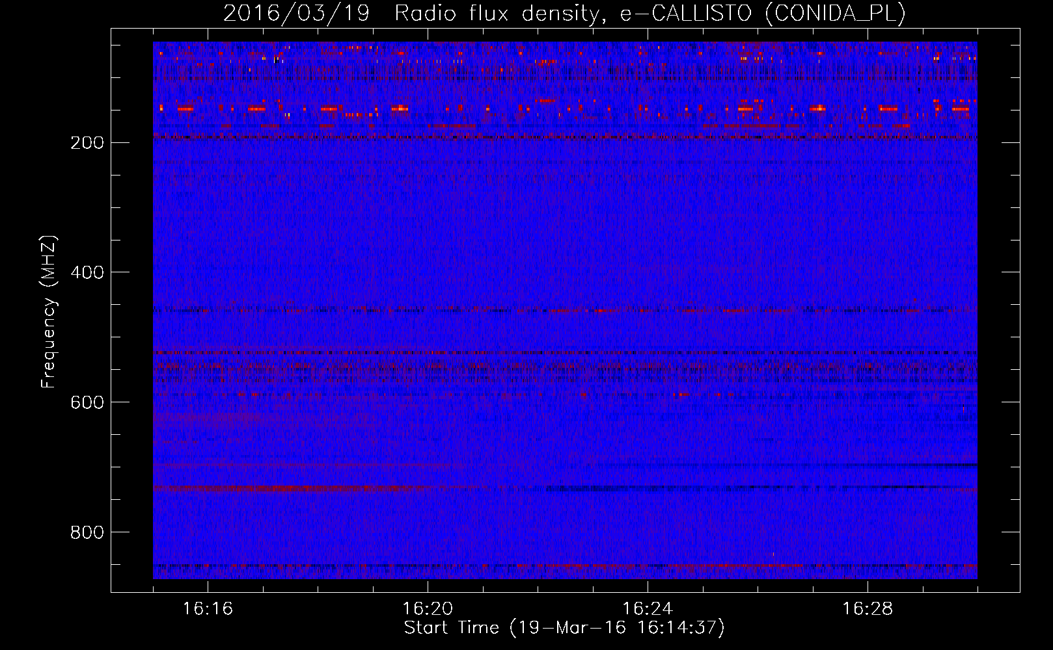Click the plot title 'Radio flux density, e-CALLISTO (CONIDA_PL)'

coord(650,13)
